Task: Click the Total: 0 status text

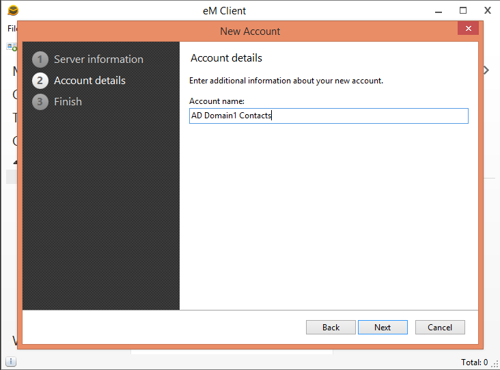Action: point(474,362)
